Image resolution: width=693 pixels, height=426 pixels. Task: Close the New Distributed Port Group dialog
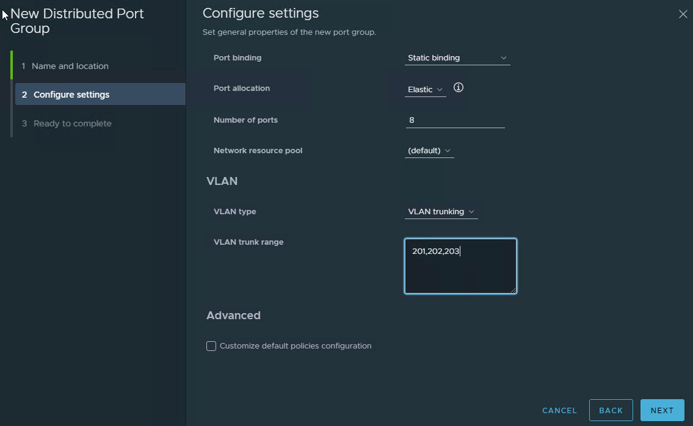coord(683,14)
